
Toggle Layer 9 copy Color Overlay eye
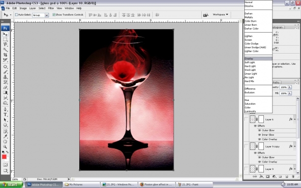(x=259, y=162)
